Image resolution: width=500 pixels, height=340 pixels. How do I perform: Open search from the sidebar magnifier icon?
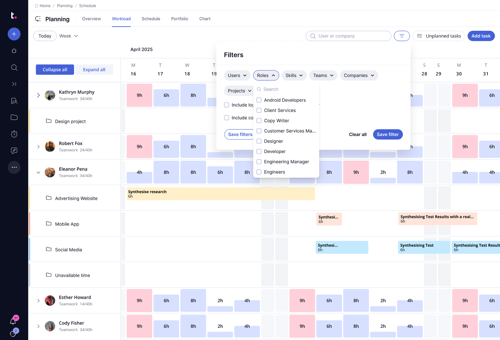click(x=14, y=68)
